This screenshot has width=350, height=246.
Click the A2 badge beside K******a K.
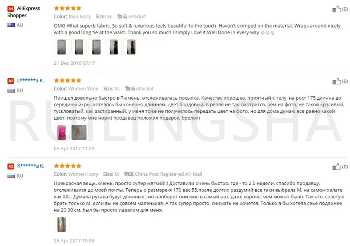tap(10, 166)
